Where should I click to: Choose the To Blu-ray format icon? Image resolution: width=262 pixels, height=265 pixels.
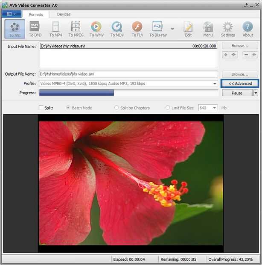(158, 29)
